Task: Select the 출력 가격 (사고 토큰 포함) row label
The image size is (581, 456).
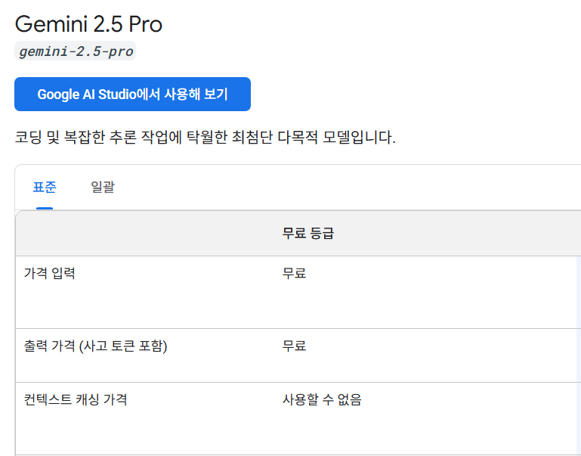Action: pos(95,346)
